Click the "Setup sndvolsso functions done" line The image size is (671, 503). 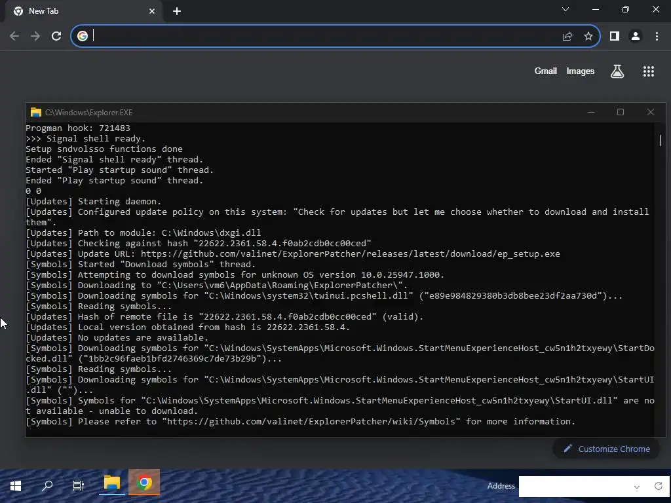104,149
